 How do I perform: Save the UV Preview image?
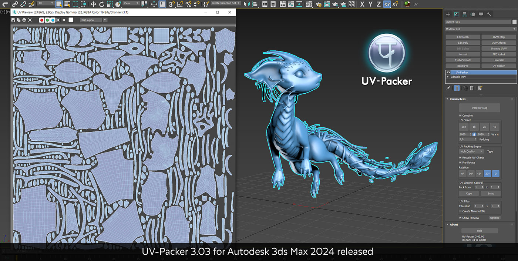pyautogui.click(x=13, y=20)
